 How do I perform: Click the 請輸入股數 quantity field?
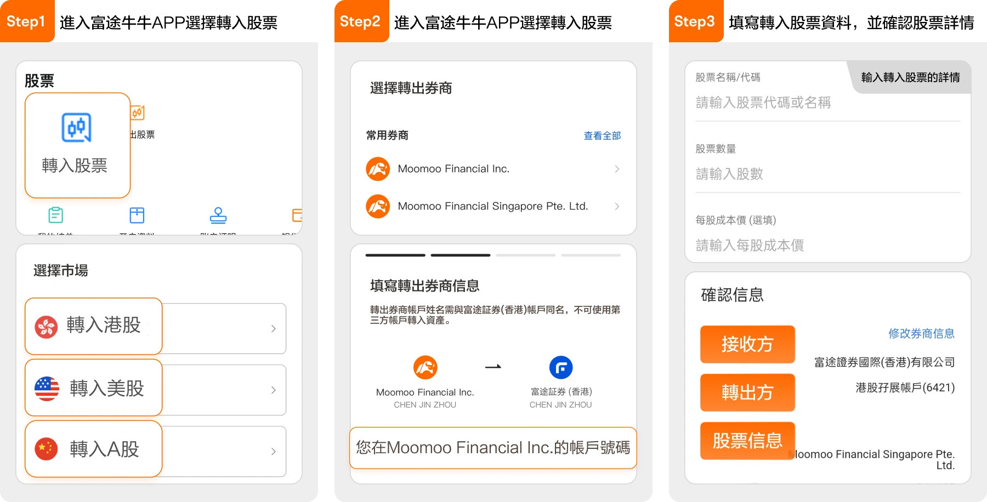coord(827,174)
